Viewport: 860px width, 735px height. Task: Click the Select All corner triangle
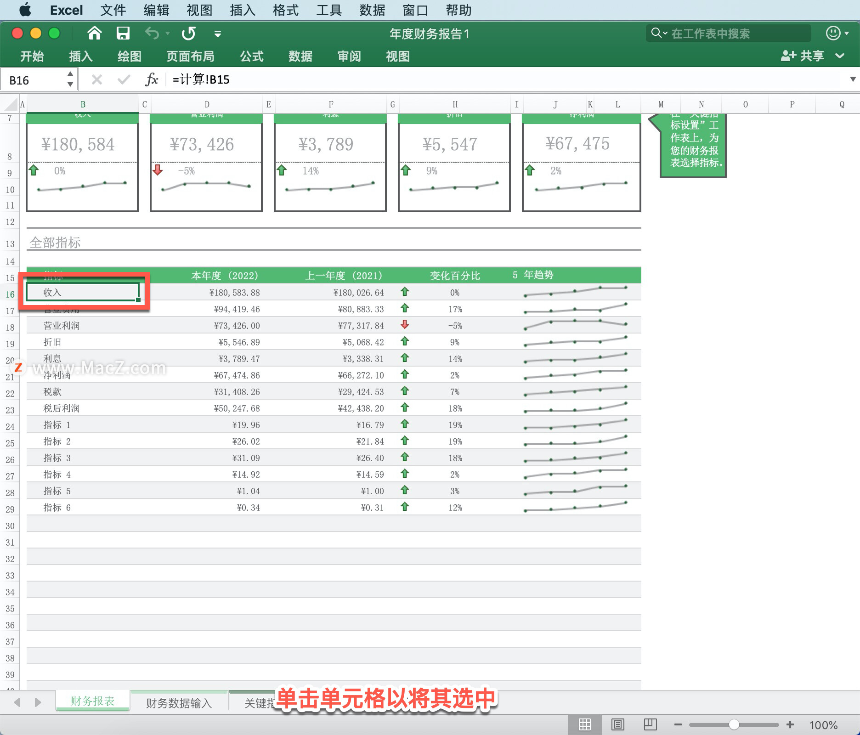[x=10, y=104]
